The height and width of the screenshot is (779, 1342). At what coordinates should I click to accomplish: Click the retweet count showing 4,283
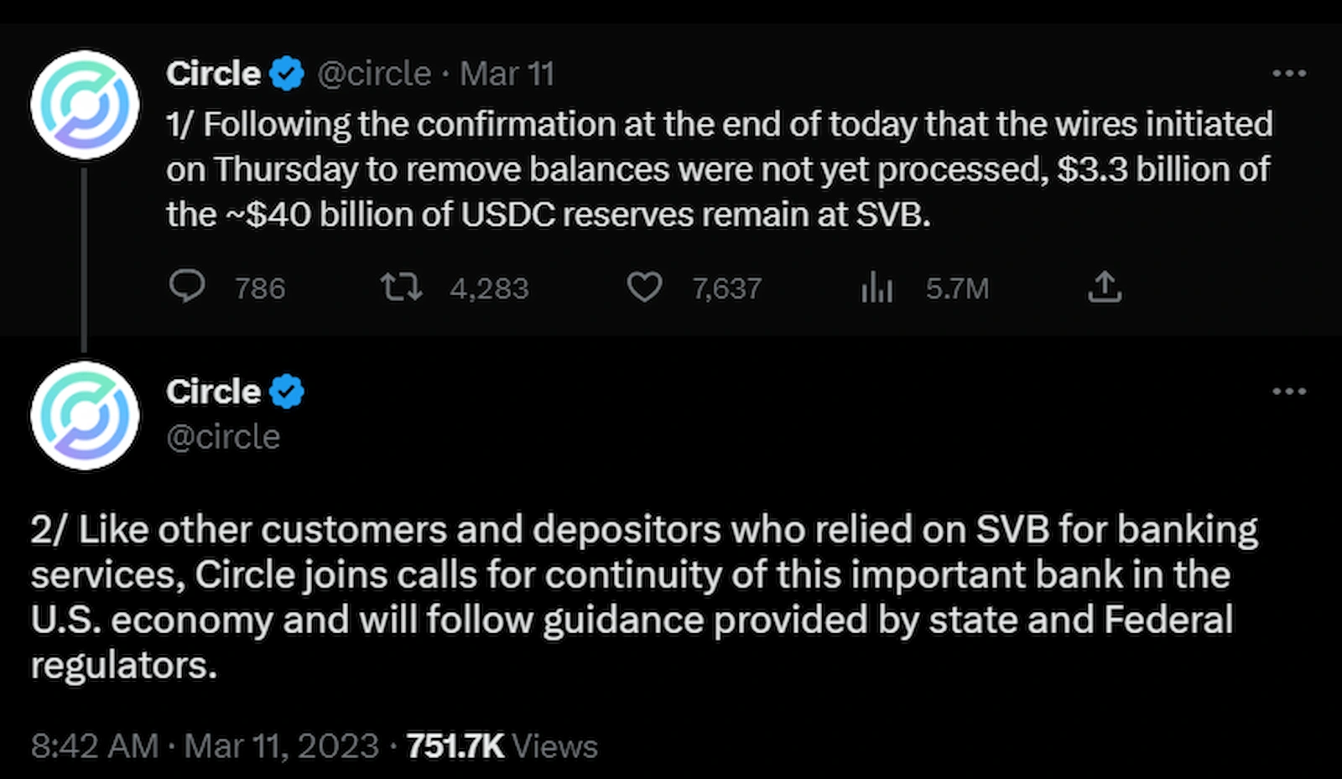[x=490, y=288]
